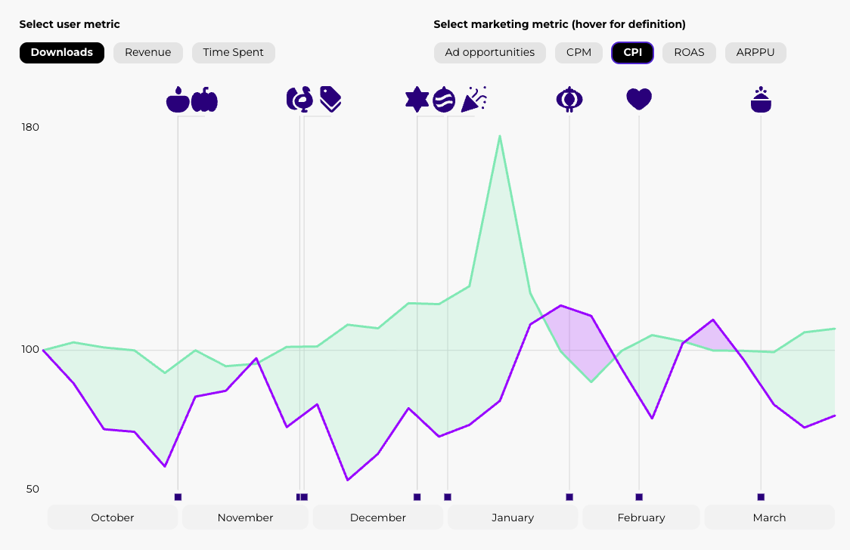Choose the ROAS marketing metric
Screen dimensions: 850x550
click(689, 53)
